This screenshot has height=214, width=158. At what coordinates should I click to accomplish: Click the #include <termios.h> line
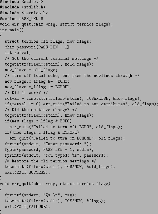pyautogui.click(x=24, y=13)
